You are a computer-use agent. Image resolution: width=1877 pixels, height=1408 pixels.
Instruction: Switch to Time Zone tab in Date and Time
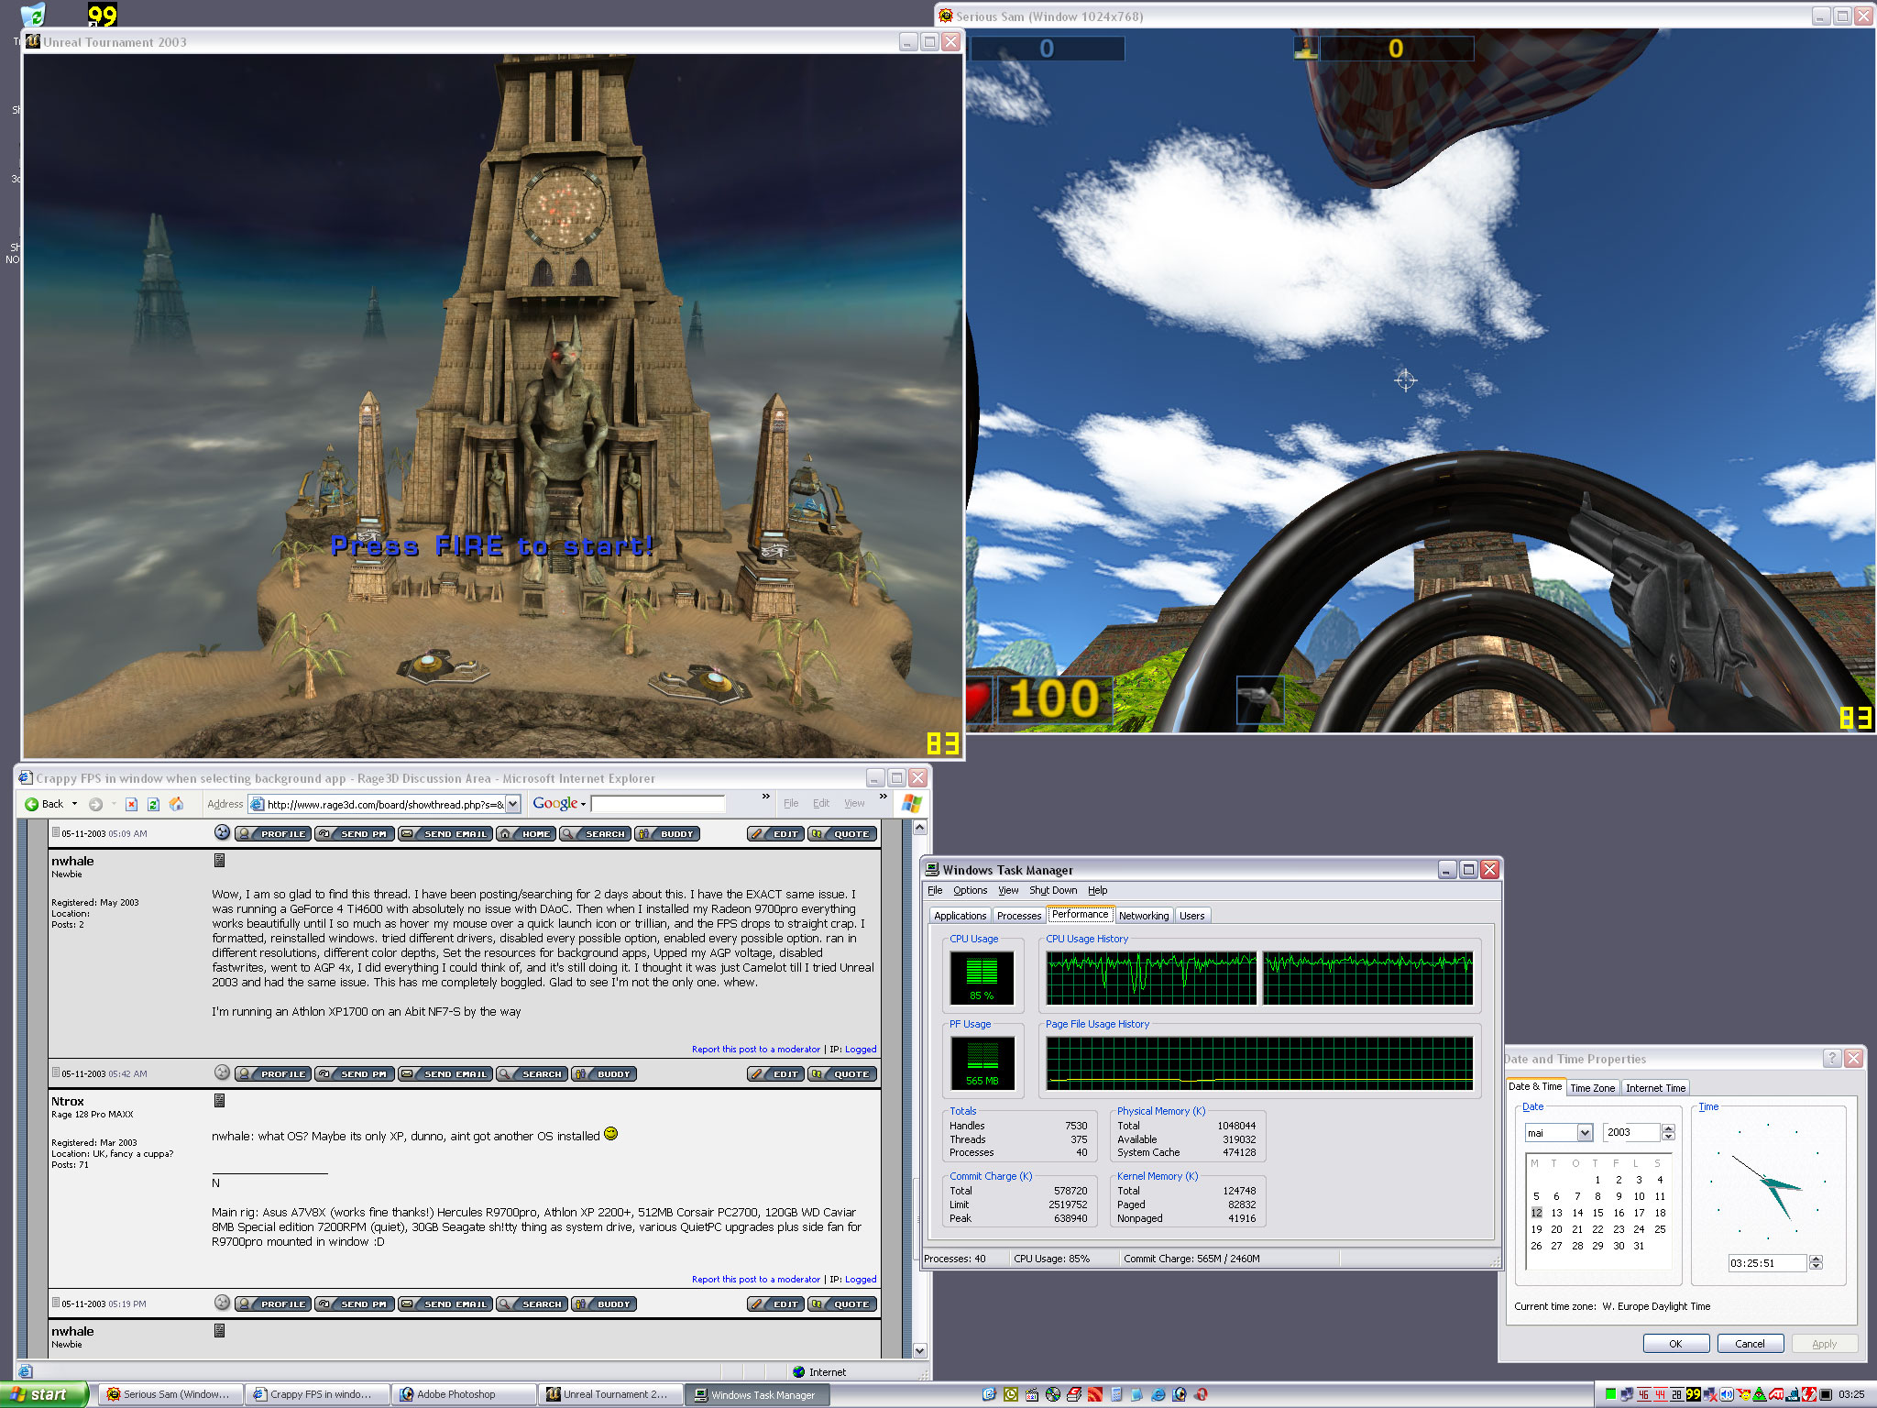tap(1592, 1088)
